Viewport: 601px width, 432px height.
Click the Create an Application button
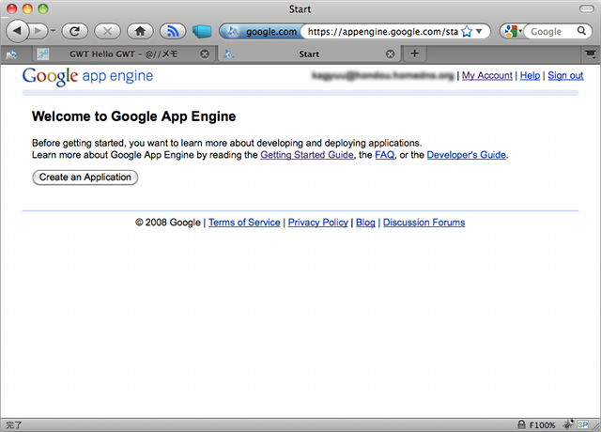(85, 177)
